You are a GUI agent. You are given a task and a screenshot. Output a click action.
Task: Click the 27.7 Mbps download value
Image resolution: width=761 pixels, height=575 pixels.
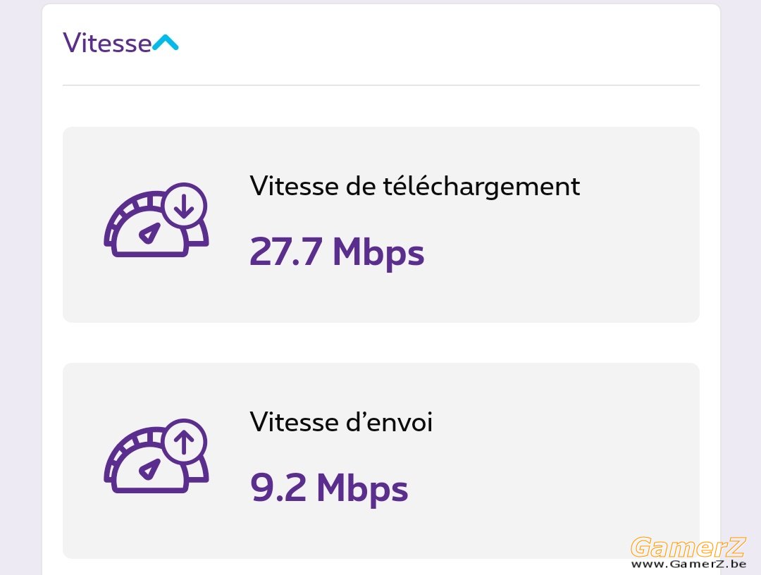337,252
